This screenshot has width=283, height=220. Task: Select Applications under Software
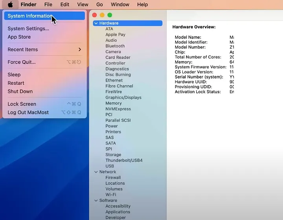(x=118, y=212)
